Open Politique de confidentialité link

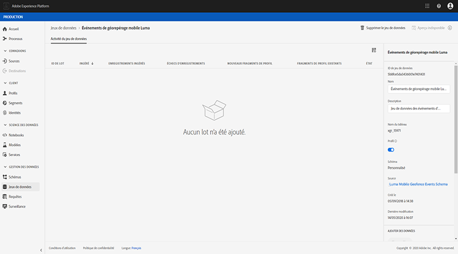98,248
